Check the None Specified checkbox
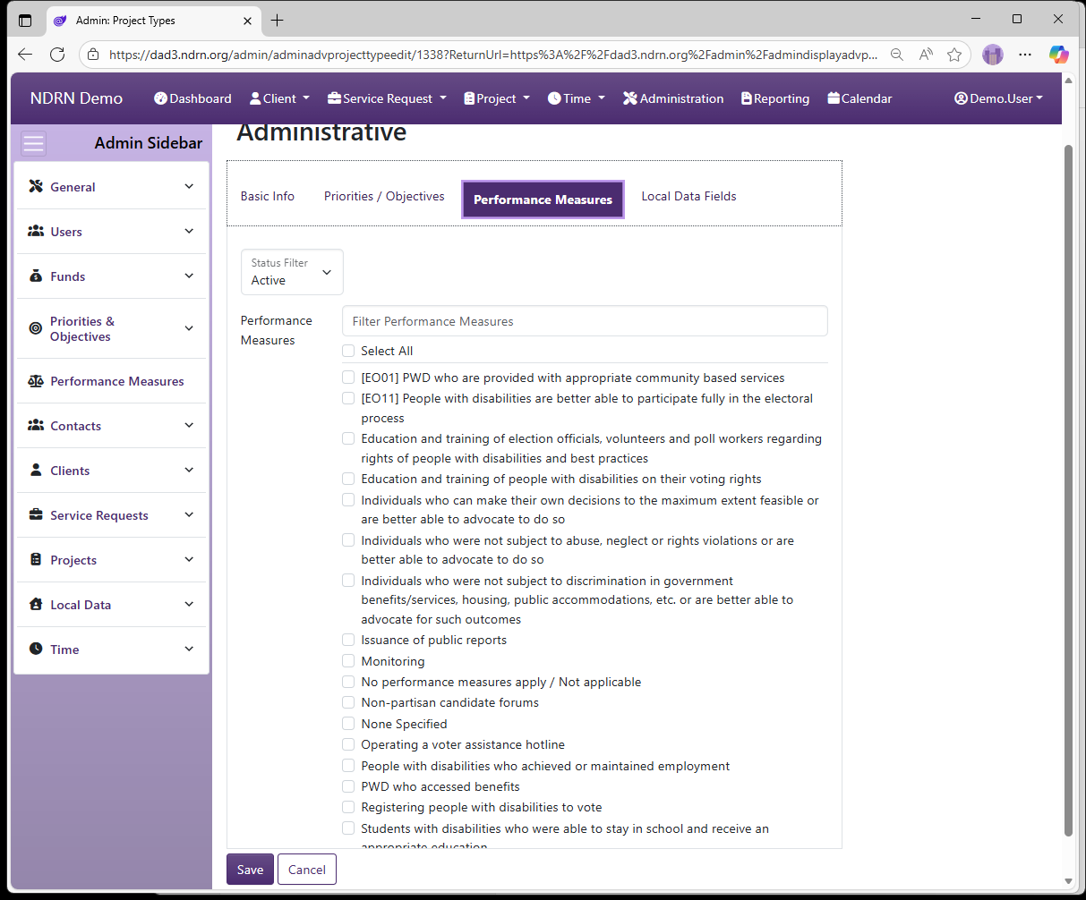The image size is (1086, 900). click(348, 724)
